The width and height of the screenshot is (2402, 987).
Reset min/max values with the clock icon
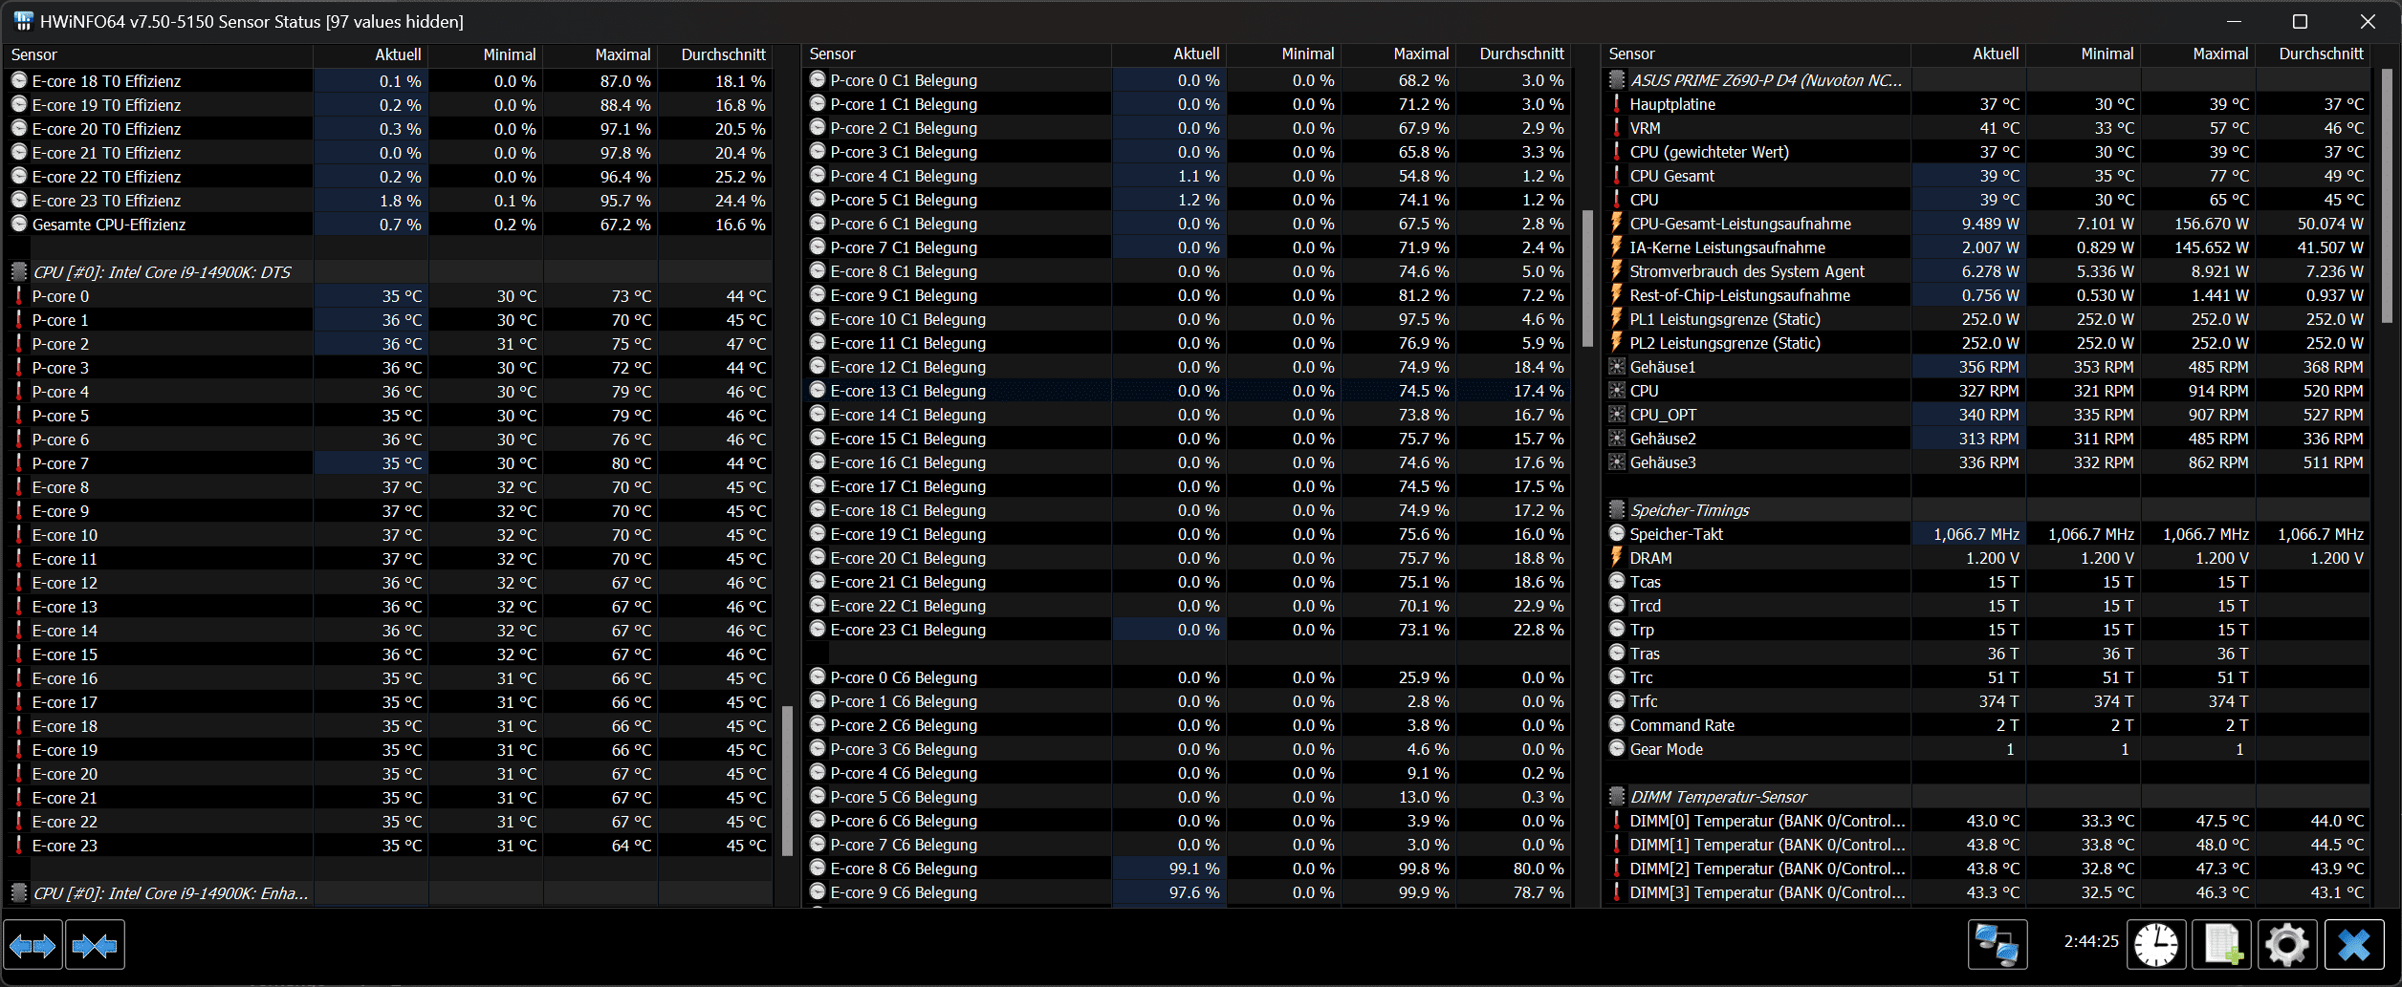click(2156, 945)
